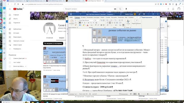The image size is (184, 103).
Task: Click the YouTube search magnifier button
Action: (120, 9)
